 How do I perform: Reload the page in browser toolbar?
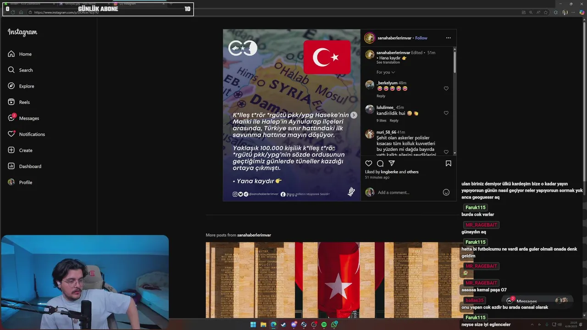coord(13,12)
